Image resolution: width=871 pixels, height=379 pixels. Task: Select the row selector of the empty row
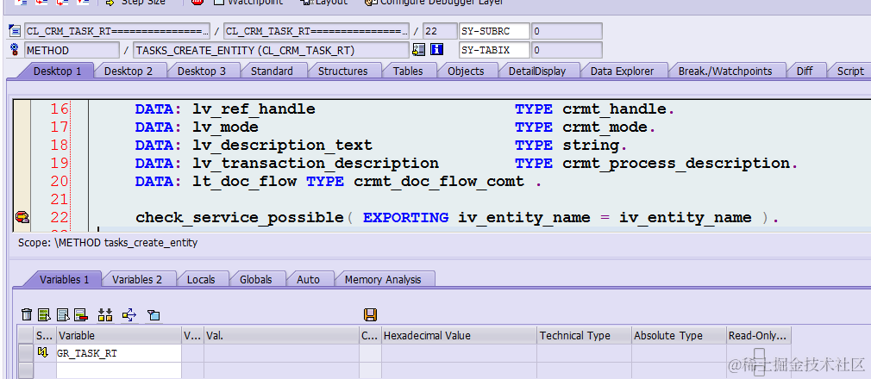[x=26, y=370]
